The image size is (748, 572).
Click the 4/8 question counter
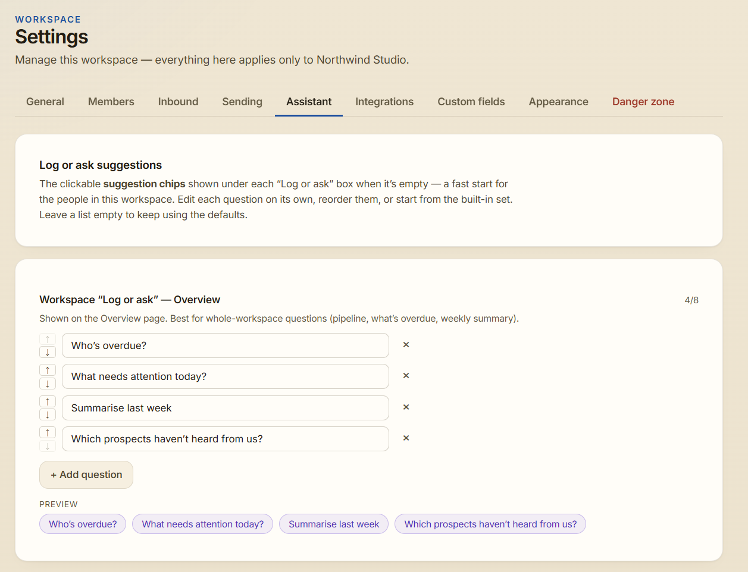click(691, 300)
